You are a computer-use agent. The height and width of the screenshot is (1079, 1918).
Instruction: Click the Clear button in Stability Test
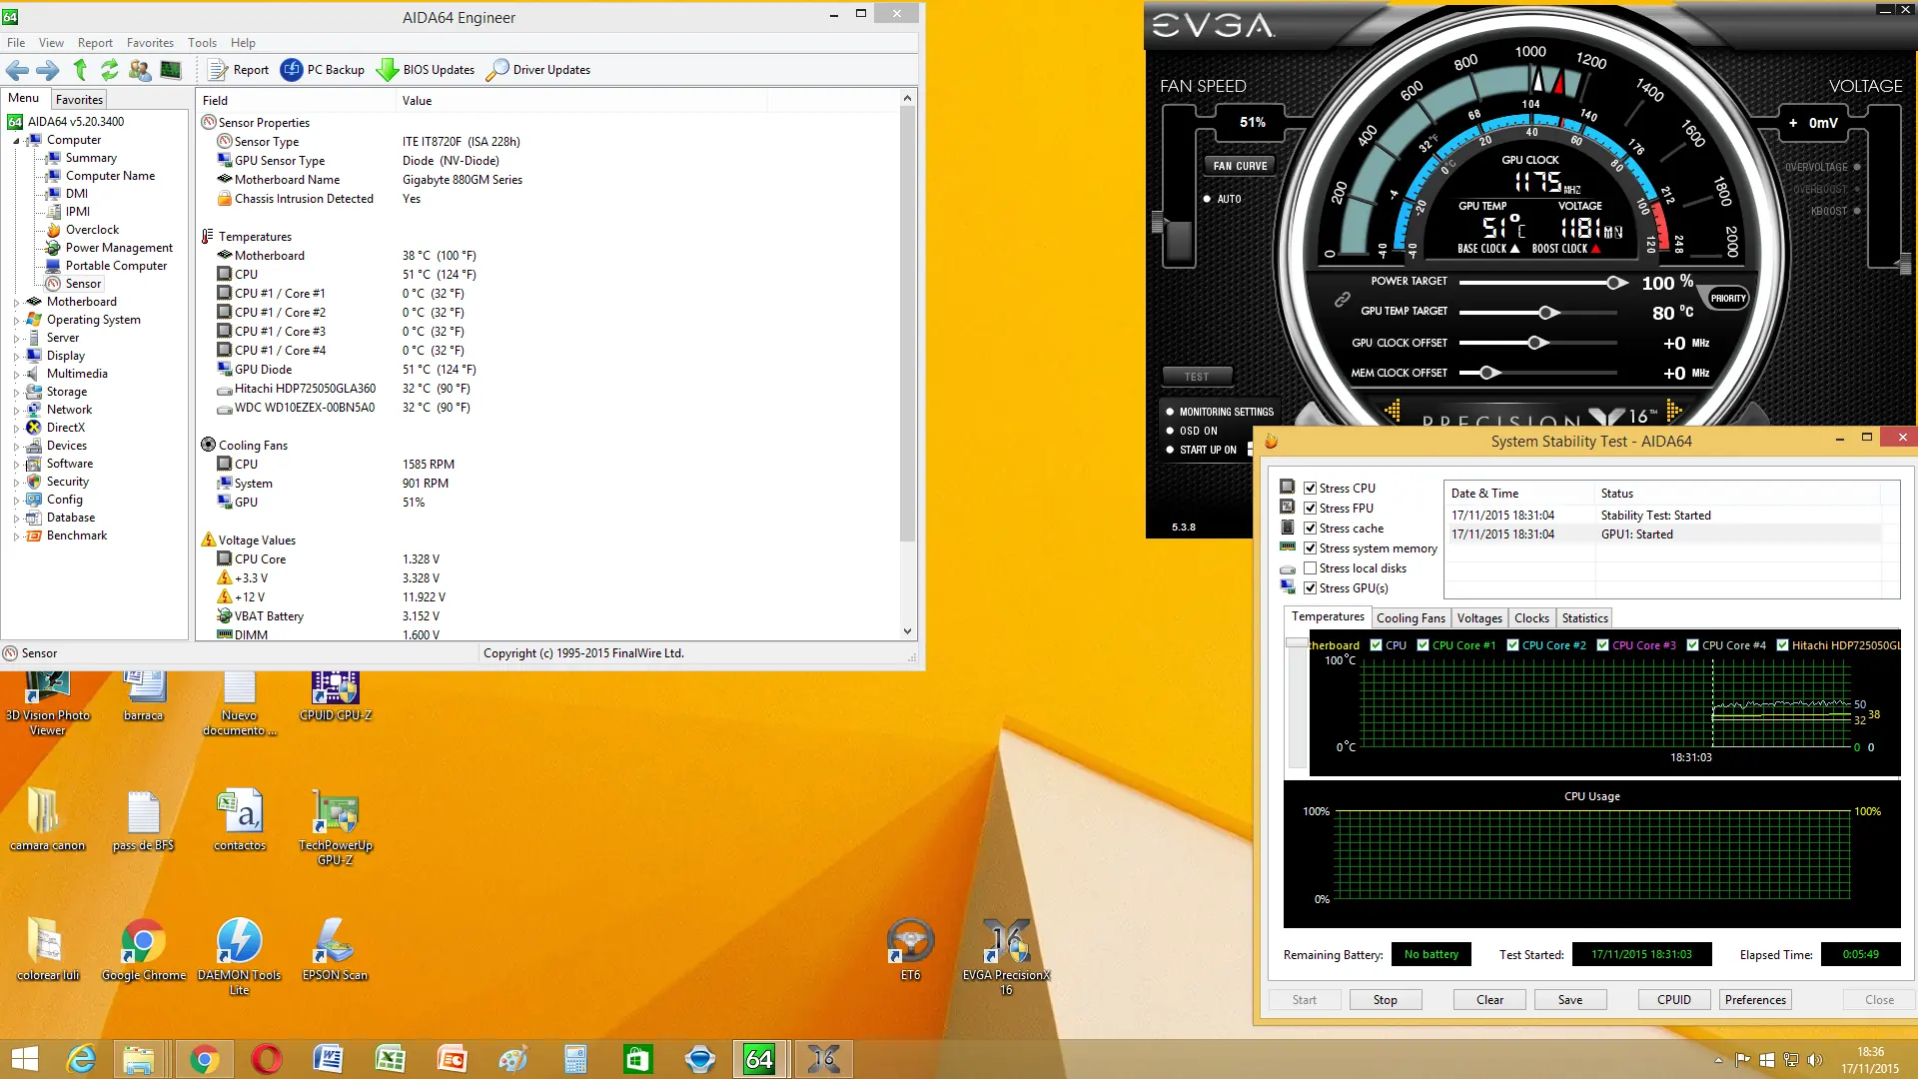1489,1000
